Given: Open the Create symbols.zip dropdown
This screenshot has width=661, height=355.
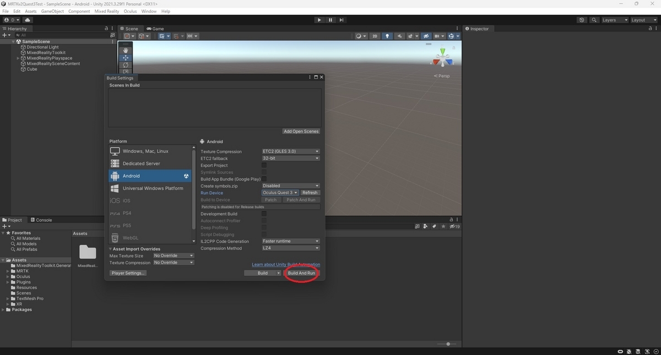Looking at the screenshot, I should tap(291, 186).
